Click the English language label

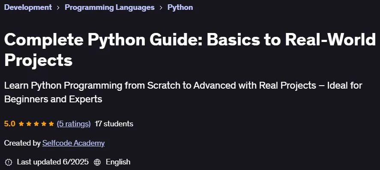(118, 162)
